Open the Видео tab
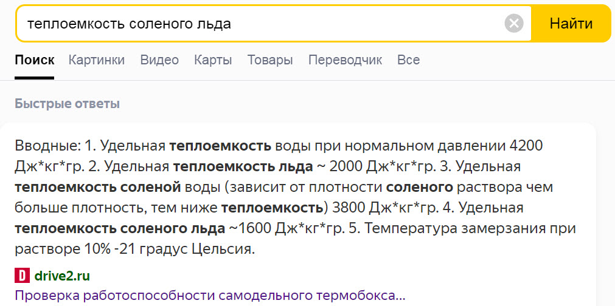The image size is (615, 306). point(159,60)
